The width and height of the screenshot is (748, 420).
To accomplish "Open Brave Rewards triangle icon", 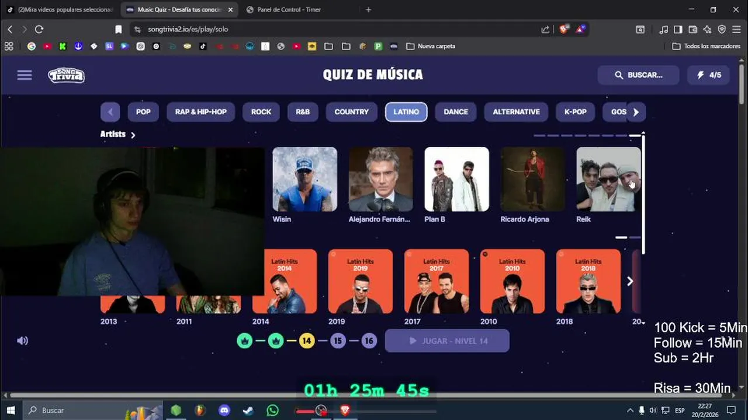I will [581, 29].
